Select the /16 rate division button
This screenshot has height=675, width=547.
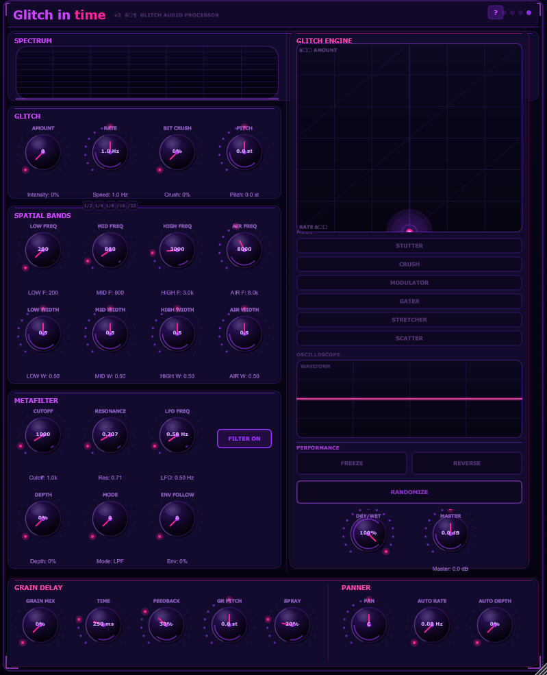pyautogui.click(x=121, y=206)
